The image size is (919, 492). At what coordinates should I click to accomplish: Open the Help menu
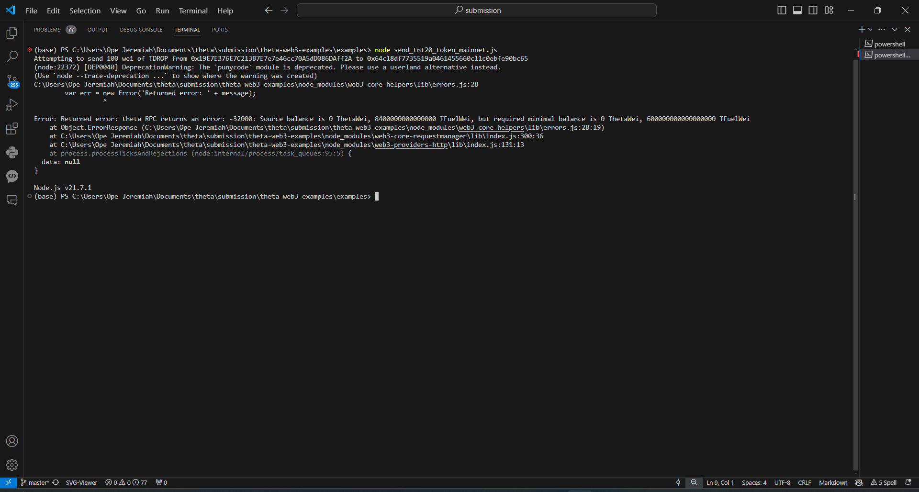225,11
